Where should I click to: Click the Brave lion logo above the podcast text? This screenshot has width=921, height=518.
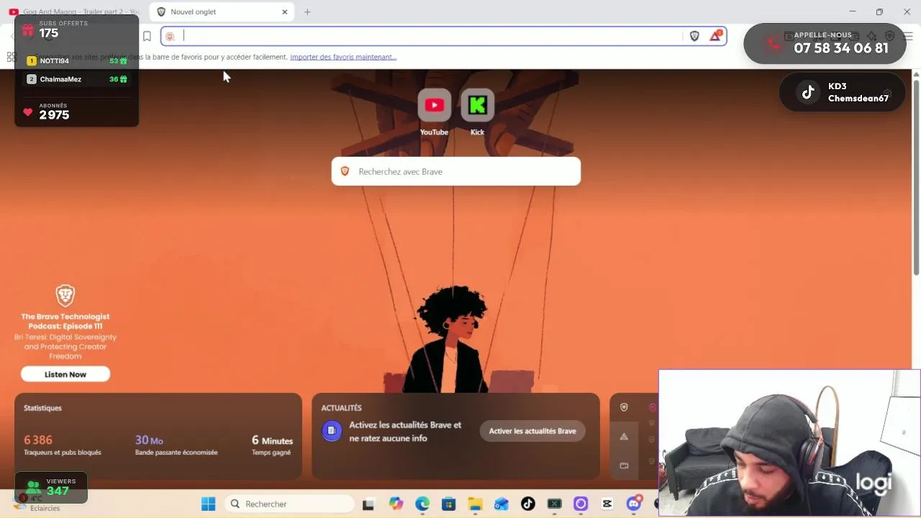[x=65, y=296]
